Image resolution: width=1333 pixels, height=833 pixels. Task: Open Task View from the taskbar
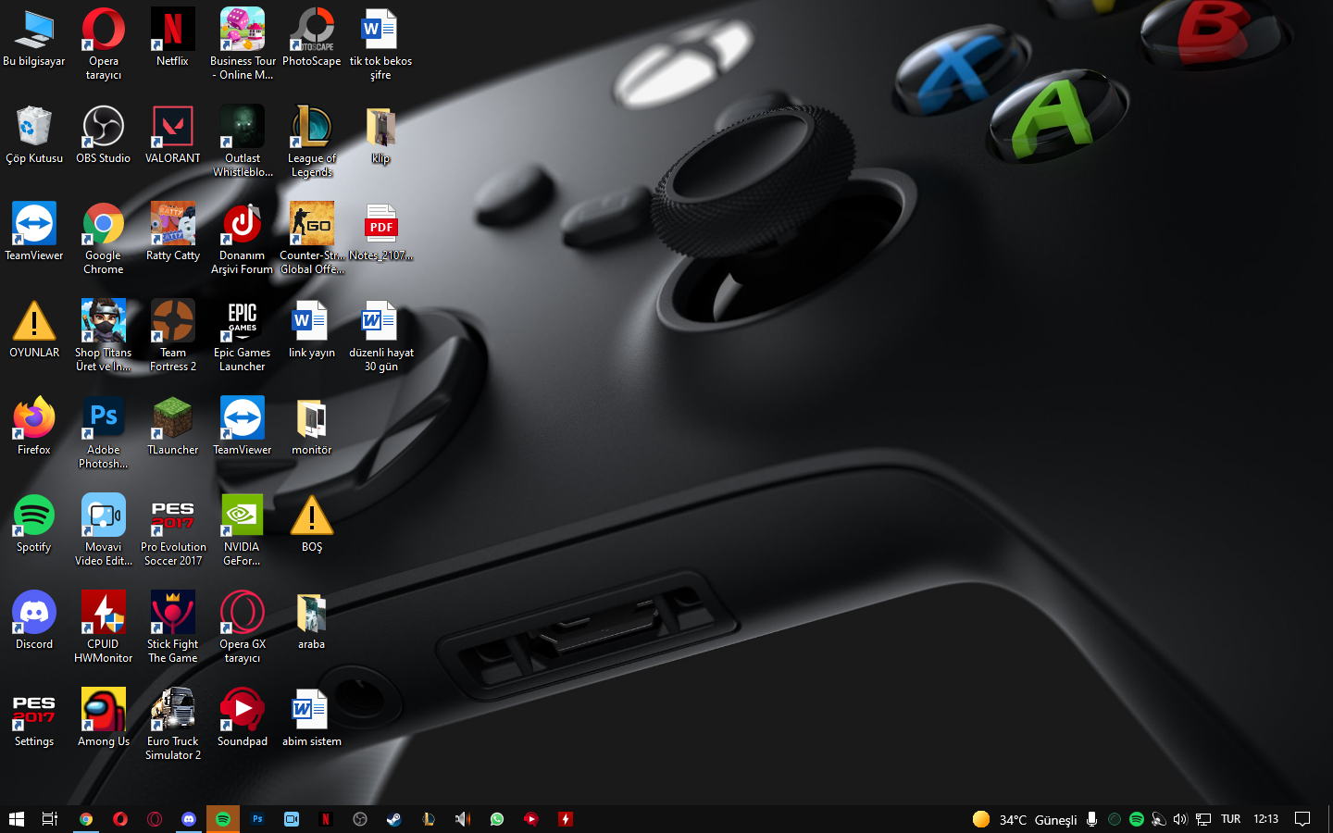click(x=50, y=819)
